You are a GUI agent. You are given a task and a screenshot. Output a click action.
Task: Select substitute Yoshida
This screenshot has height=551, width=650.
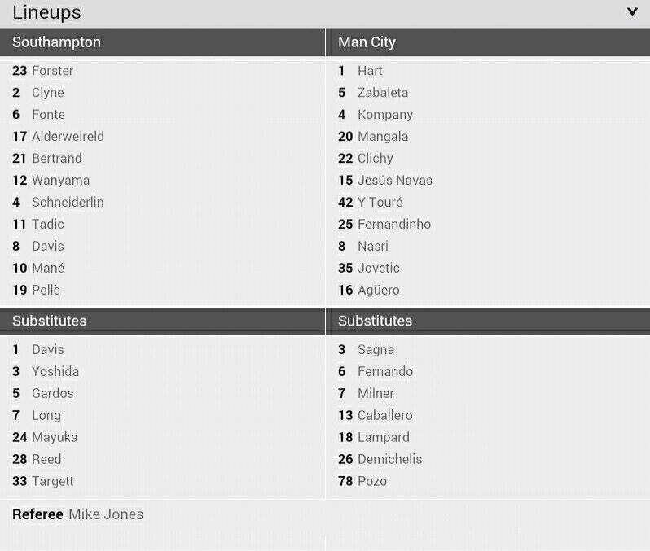[46, 371]
